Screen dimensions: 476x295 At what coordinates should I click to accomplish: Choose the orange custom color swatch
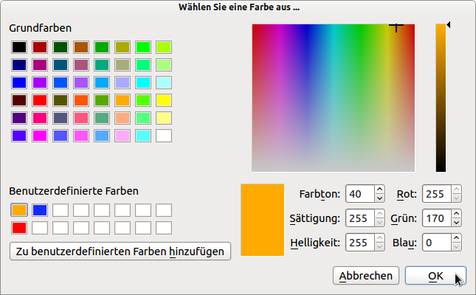coord(19,210)
